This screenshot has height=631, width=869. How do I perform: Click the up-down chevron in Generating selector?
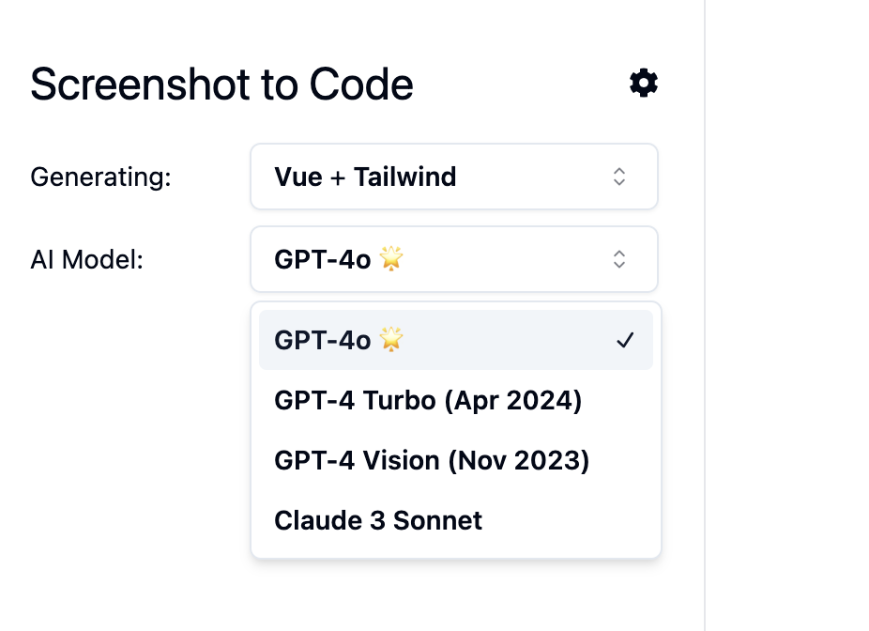pos(619,177)
